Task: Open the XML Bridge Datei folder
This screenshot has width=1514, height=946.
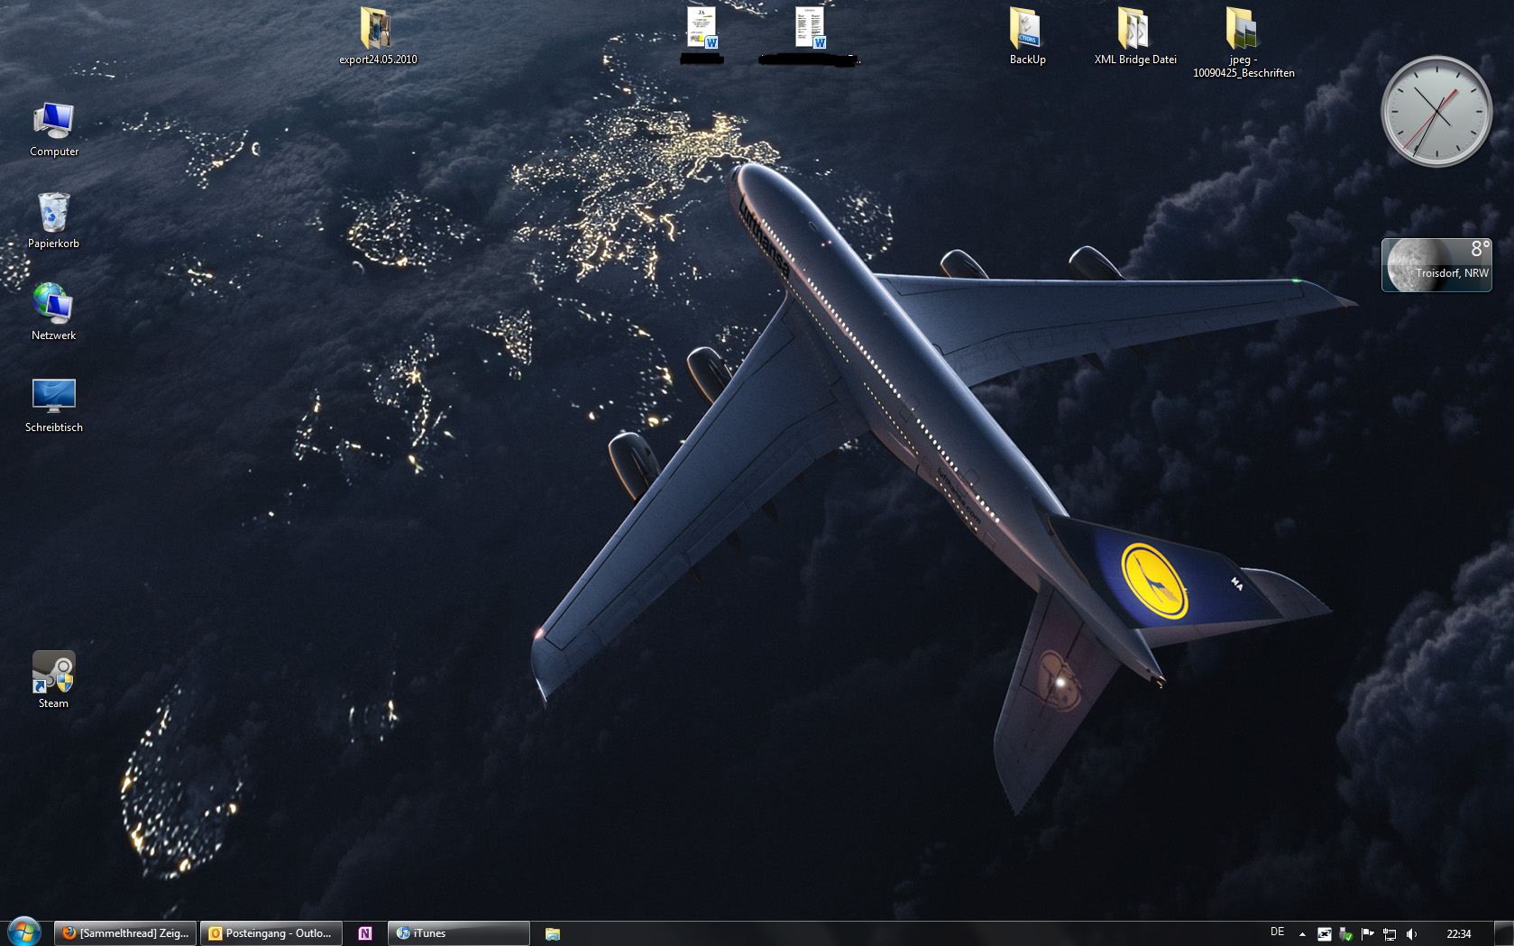Action: click(1135, 36)
